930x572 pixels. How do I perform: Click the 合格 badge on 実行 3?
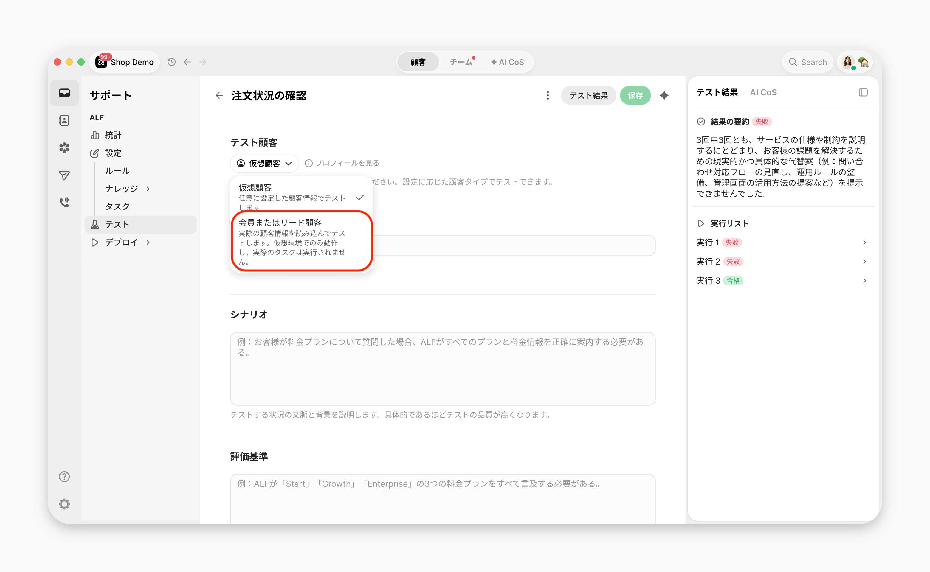(x=733, y=281)
